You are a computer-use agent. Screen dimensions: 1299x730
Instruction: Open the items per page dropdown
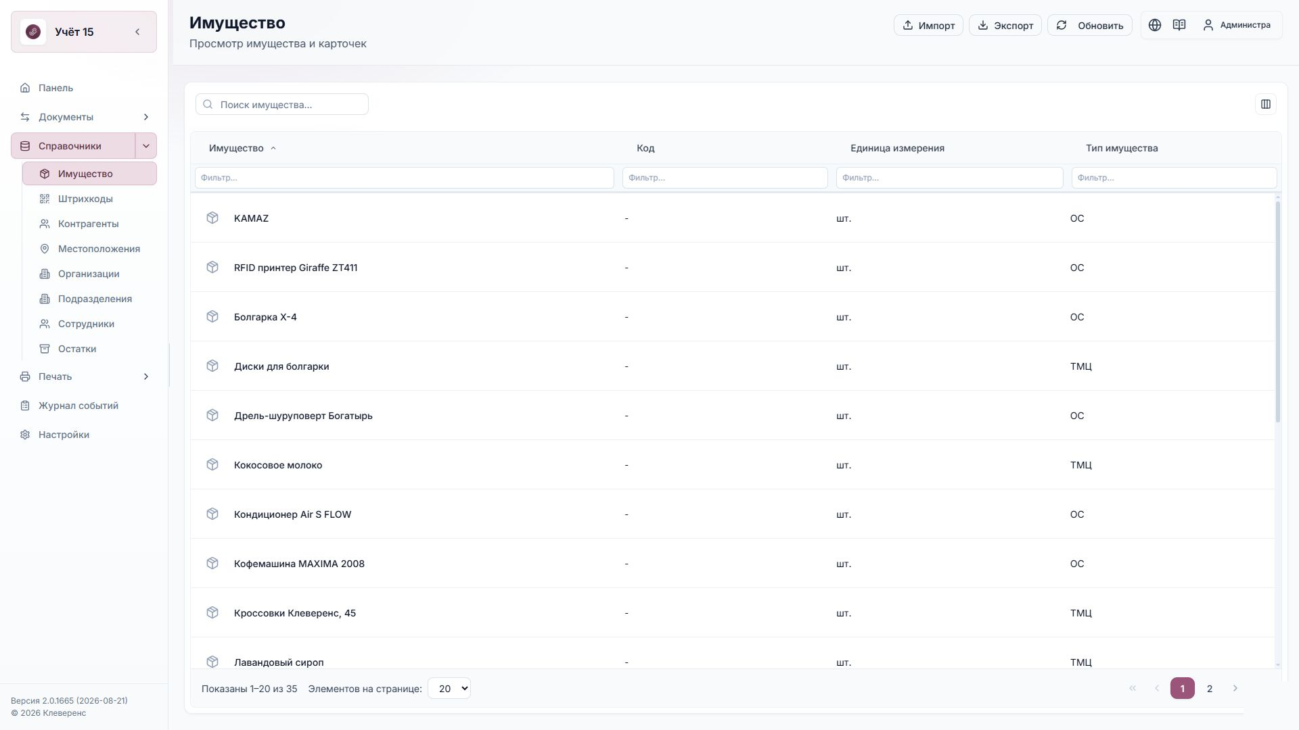449,688
